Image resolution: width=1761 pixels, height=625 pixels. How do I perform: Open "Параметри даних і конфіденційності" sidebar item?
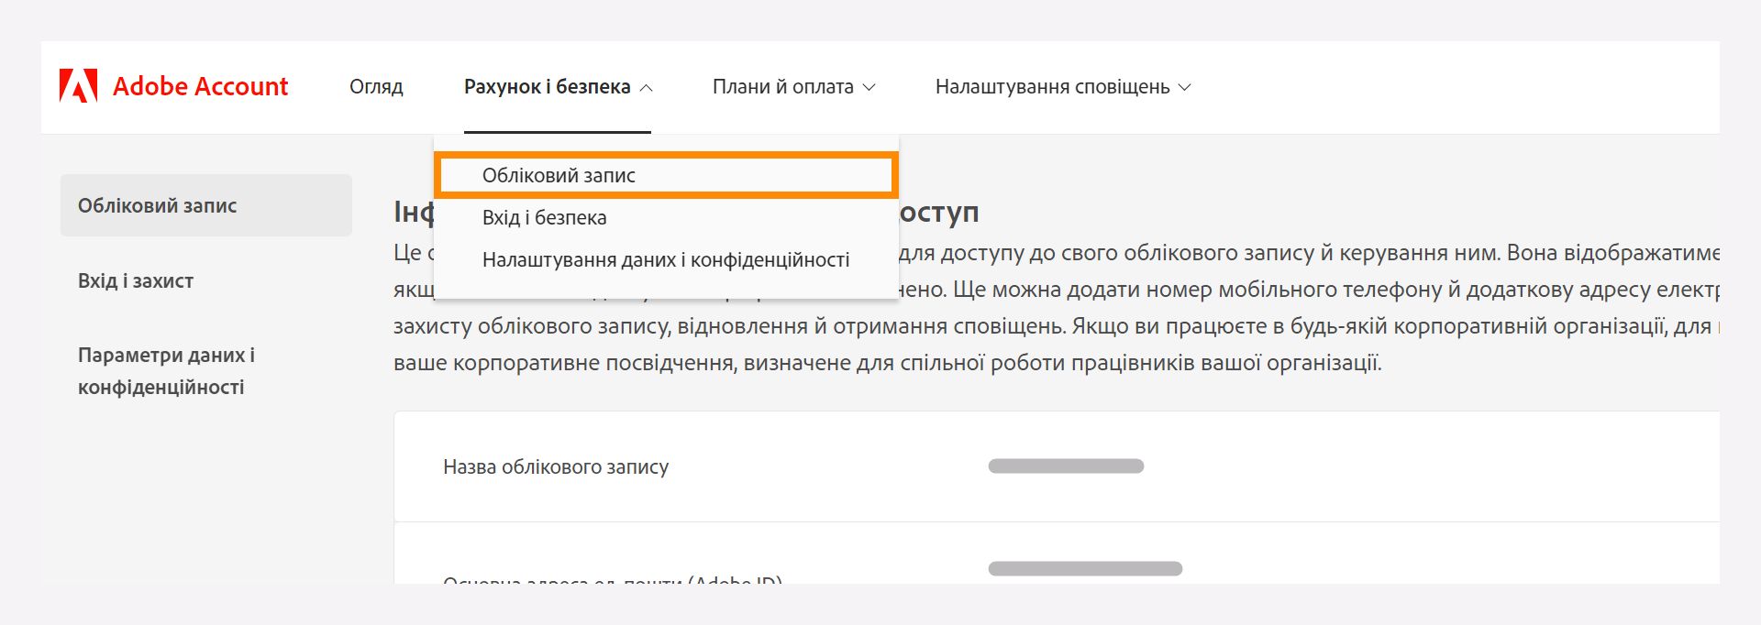166,370
